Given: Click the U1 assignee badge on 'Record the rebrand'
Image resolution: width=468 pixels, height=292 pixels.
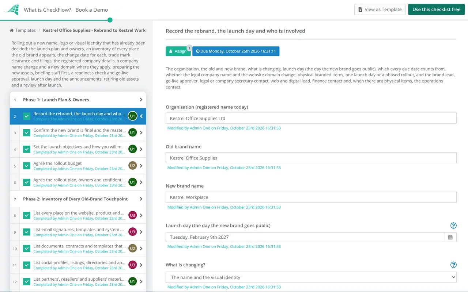Looking at the screenshot, I should coord(132,116).
